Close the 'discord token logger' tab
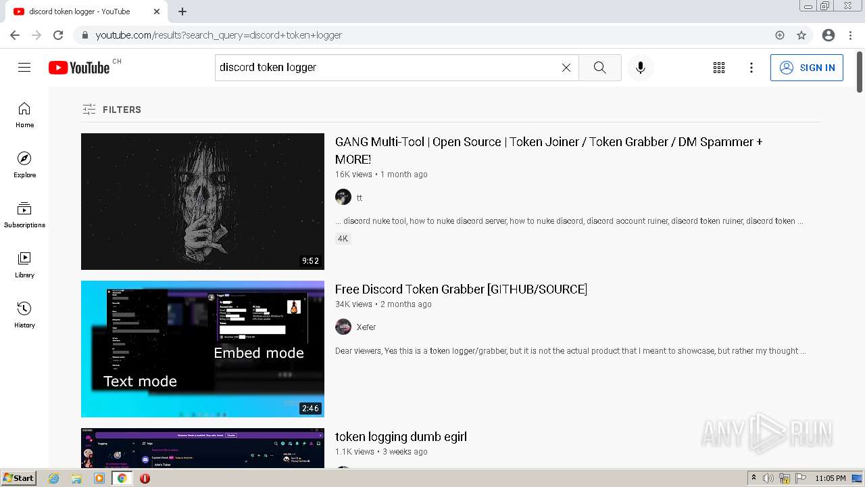This screenshot has width=865, height=487. [x=157, y=11]
